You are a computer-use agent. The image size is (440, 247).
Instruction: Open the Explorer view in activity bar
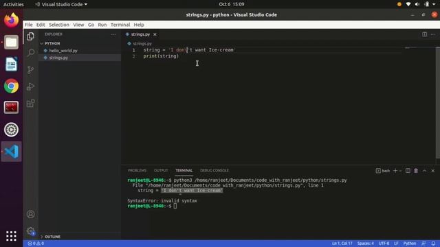(x=30, y=36)
